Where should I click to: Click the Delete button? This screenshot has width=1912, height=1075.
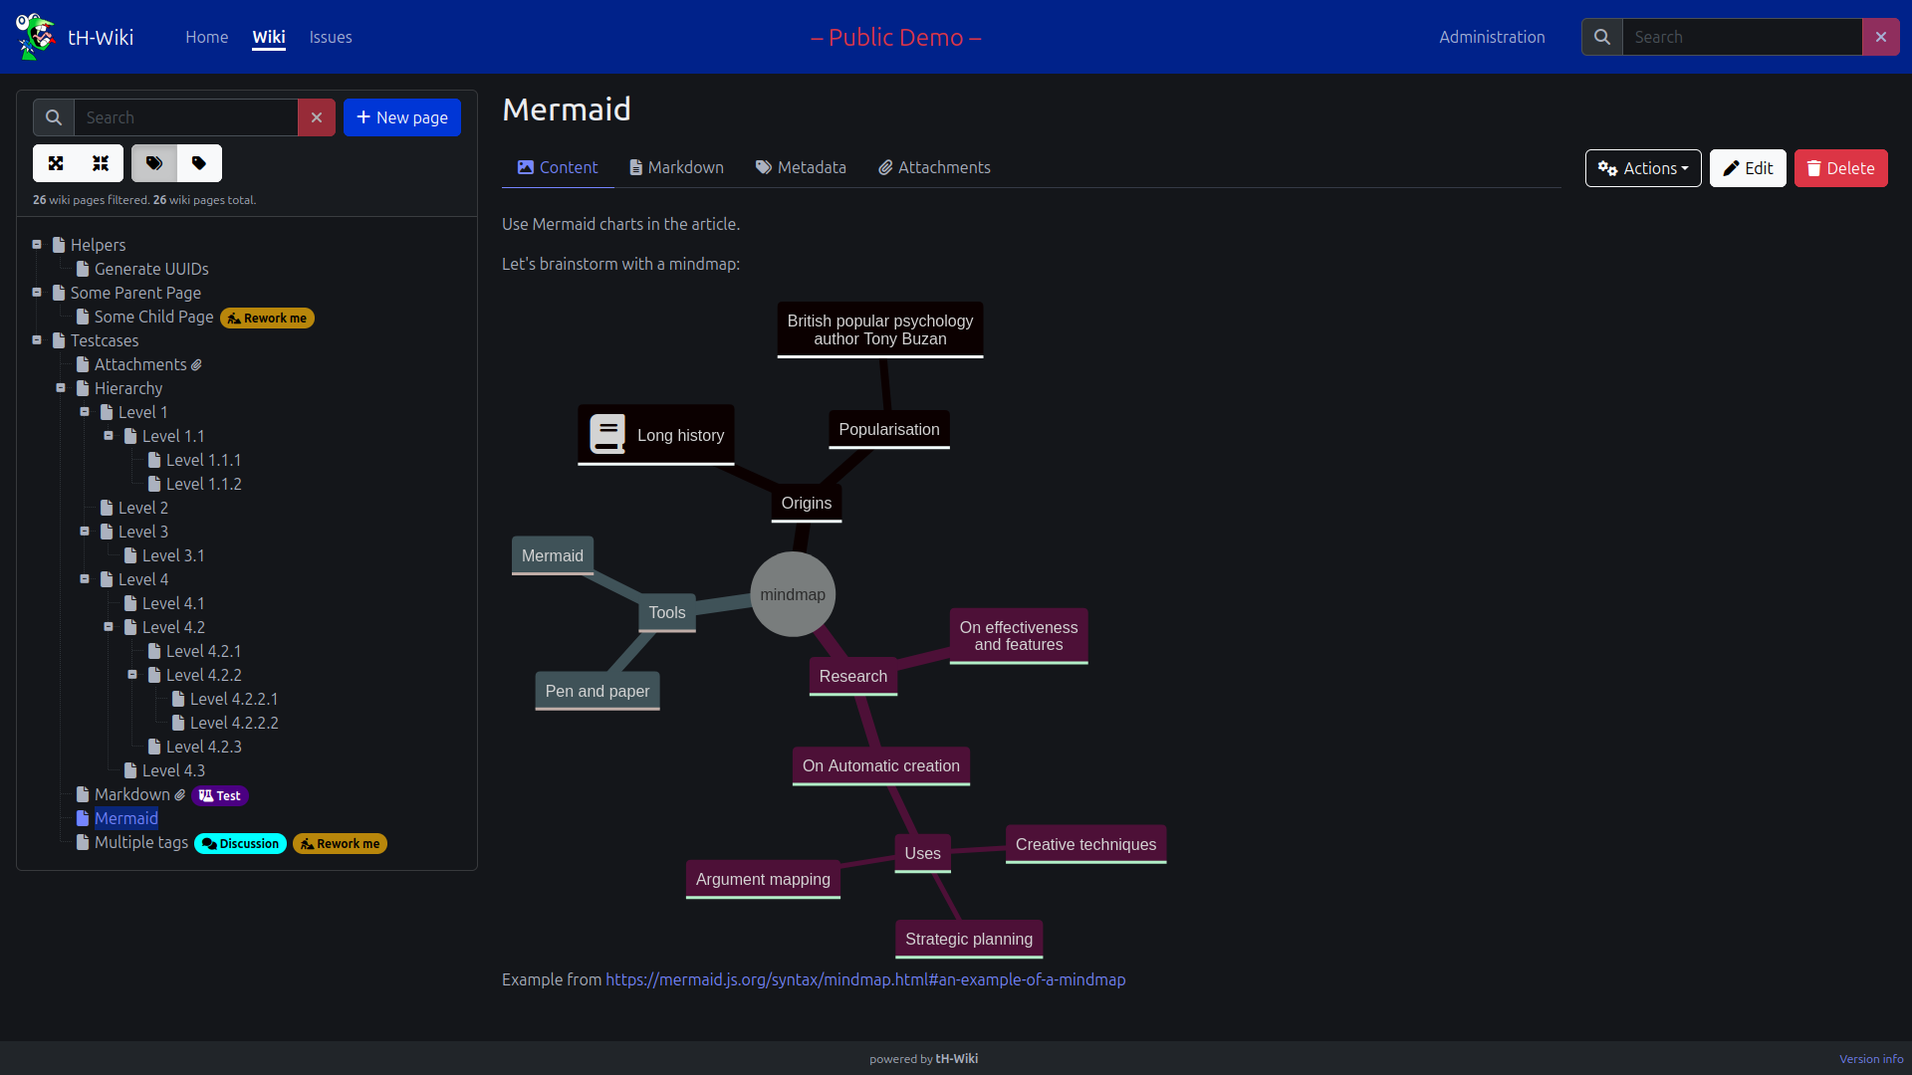click(x=1840, y=168)
